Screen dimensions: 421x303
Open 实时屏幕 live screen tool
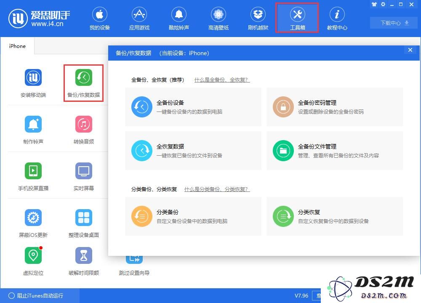click(83, 177)
